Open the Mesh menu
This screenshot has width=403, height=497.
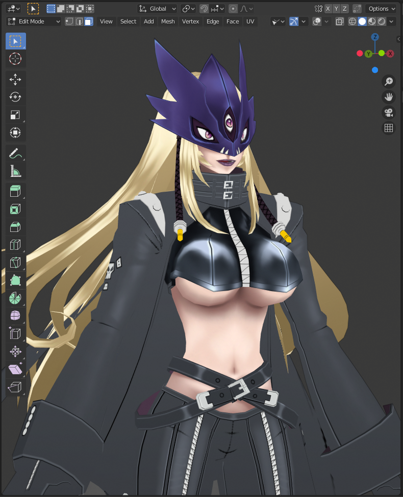(168, 21)
